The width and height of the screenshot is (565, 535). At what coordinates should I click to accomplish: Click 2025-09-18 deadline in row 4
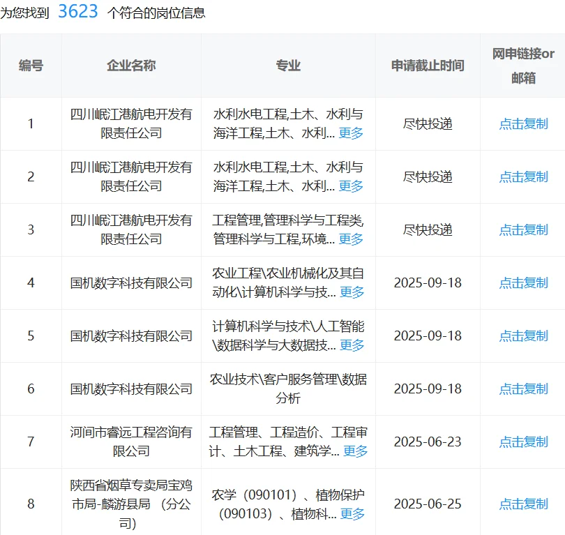coord(428,282)
